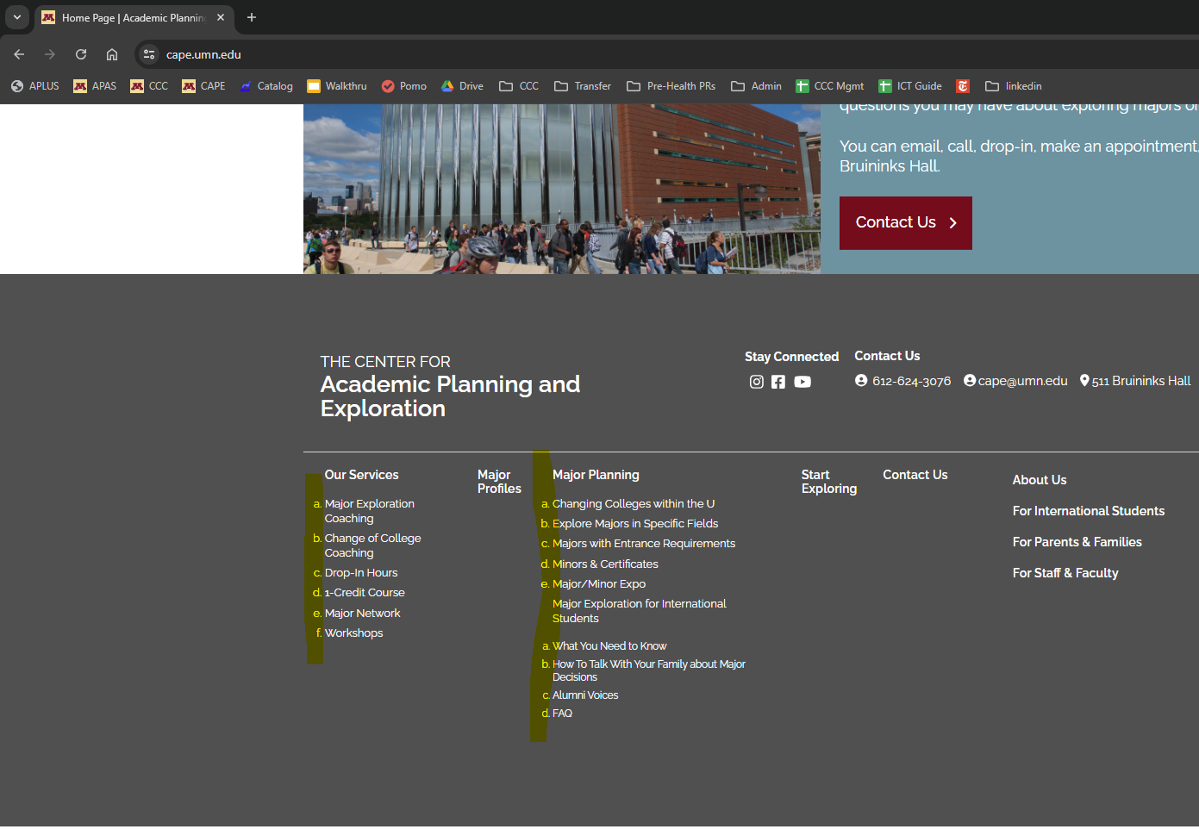
Task: Open Major Exploration Coaching link
Action: pyautogui.click(x=369, y=511)
